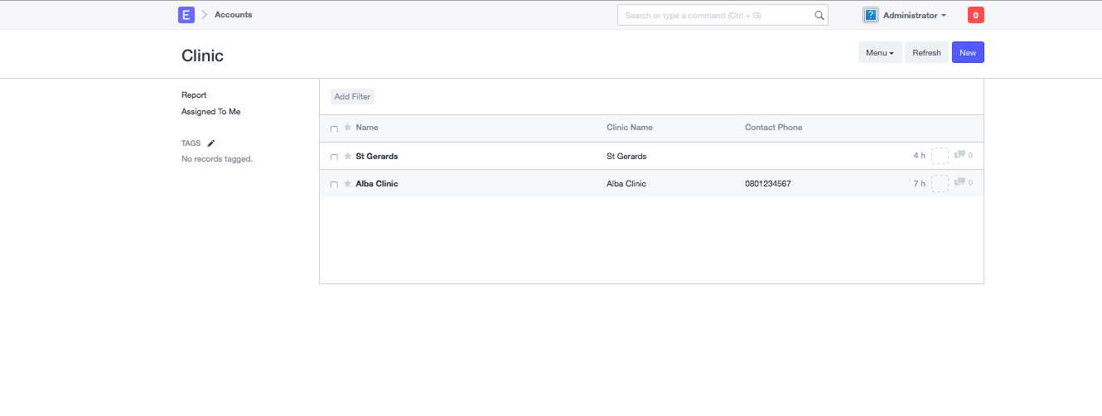
Task: Click phone number 0801234567
Action: [768, 183]
